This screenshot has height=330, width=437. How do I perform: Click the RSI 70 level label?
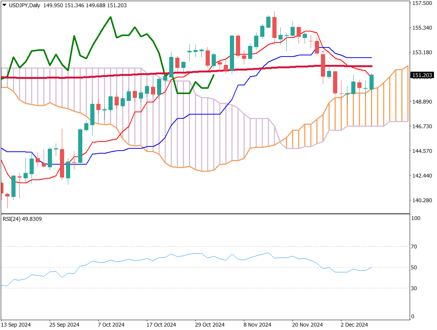[414, 247]
